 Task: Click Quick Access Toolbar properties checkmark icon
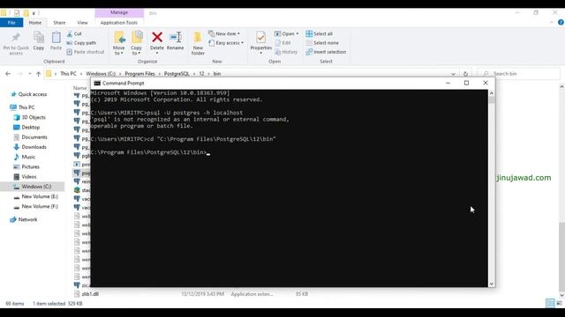(17, 13)
